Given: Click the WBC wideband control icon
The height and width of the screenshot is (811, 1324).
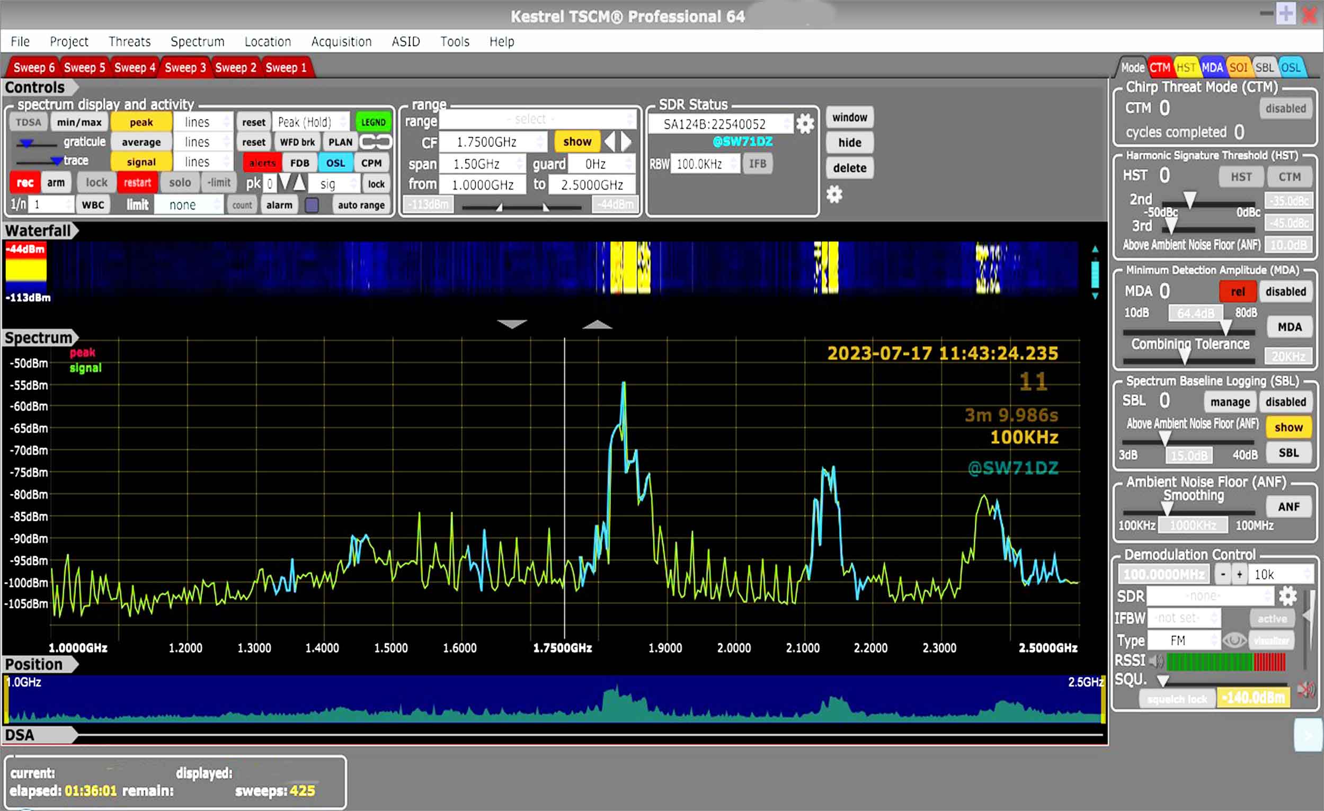Looking at the screenshot, I should point(91,204).
